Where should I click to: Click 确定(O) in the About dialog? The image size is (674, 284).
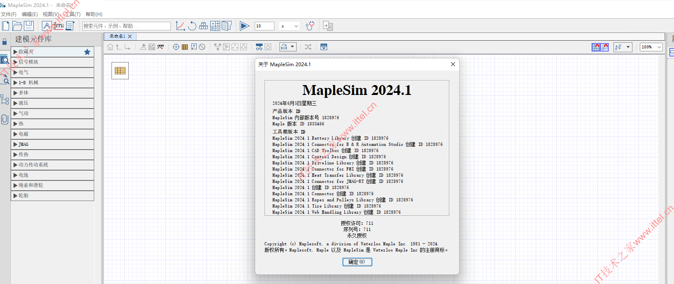pos(357,262)
